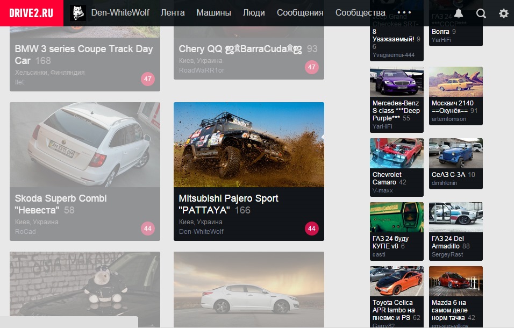View the white Skoda Superb photo

pos(85,145)
